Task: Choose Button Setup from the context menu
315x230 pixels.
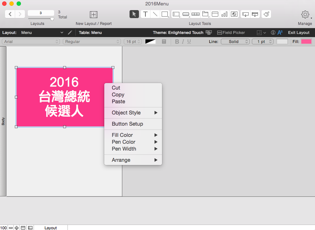Action: (x=133, y=124)
